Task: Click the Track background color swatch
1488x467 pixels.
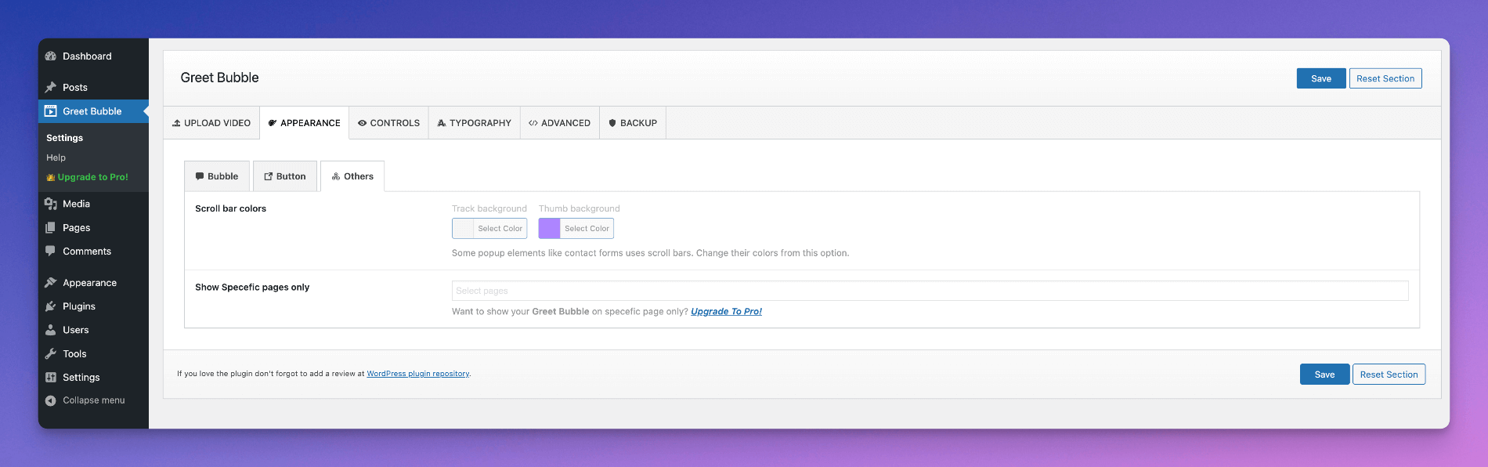Action: click(463, 228)
